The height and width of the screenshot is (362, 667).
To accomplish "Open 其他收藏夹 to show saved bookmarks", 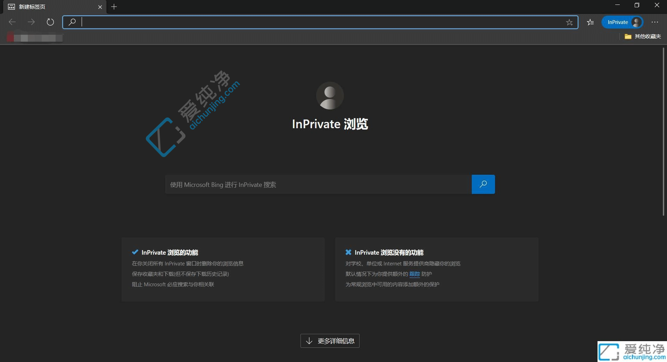I will tap(647, 36).
